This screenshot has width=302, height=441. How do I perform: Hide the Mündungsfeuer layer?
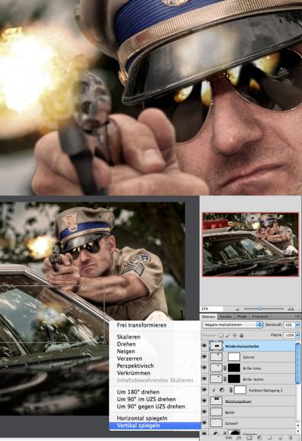tap(204, 401)
